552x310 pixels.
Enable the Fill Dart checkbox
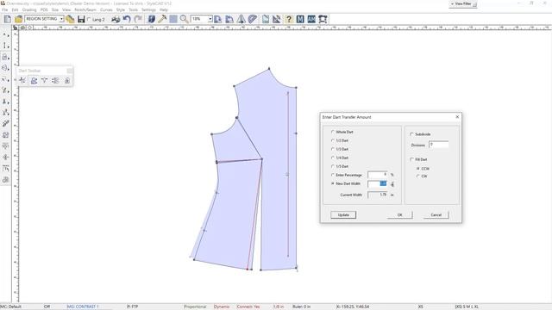click(x=412, y=159)
